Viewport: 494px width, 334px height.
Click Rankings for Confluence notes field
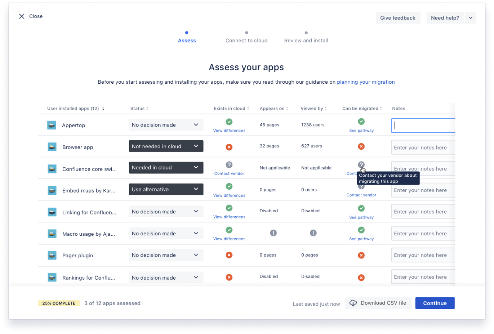click(423, 277)
